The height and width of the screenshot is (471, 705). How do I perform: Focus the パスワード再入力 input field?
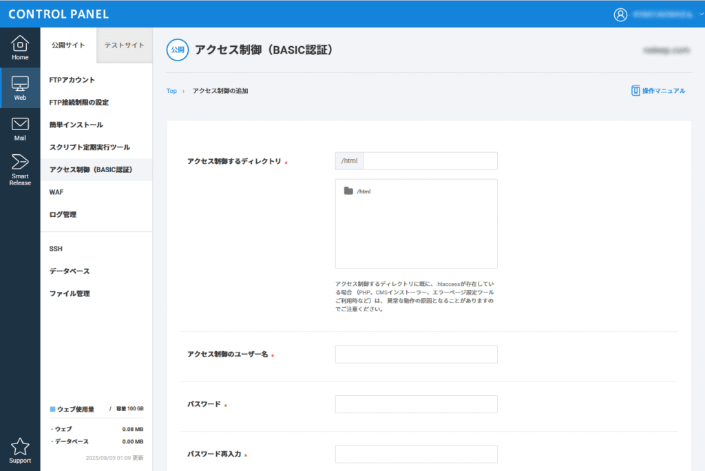coord(416,454)
